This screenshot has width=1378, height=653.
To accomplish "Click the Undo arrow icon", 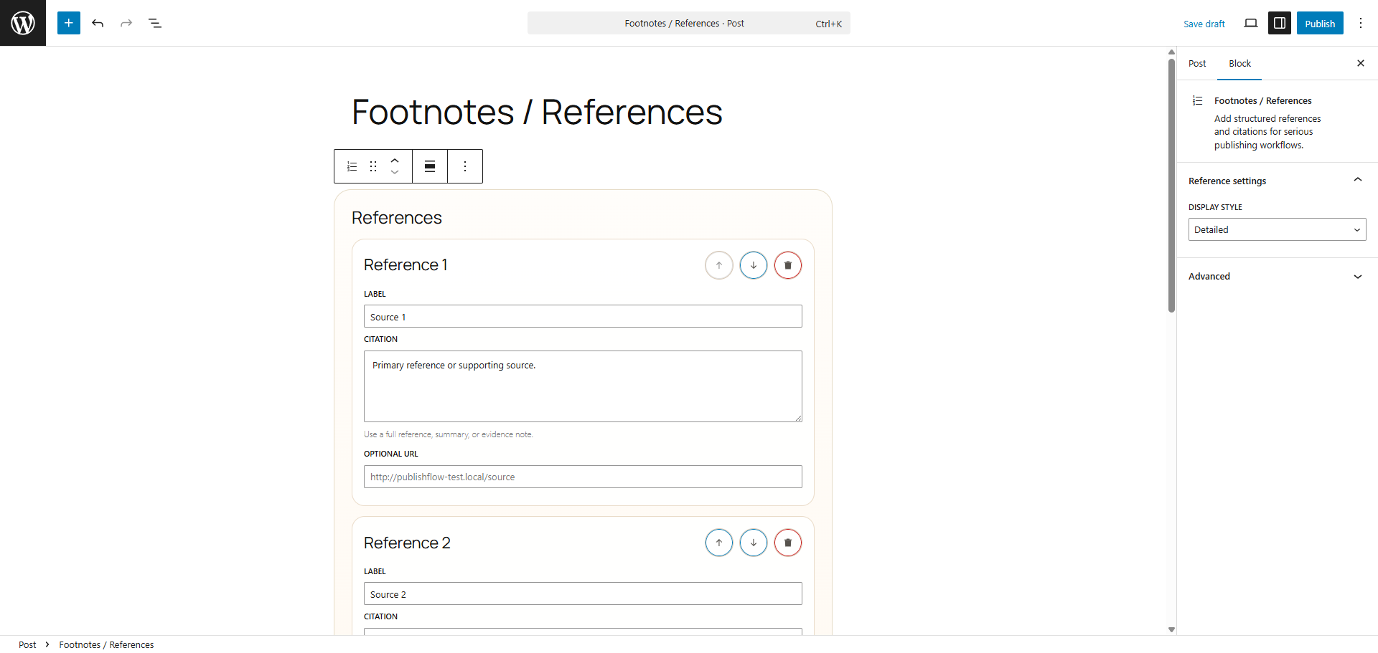I will click(98, 23).
